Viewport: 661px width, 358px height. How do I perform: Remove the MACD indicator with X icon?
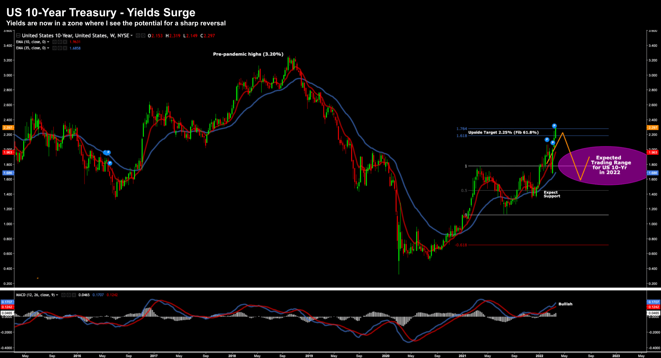click(x=74, y=295)
